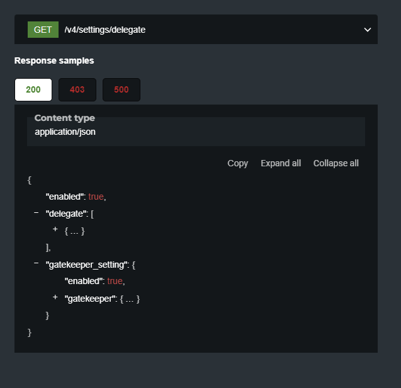This screenshot has height=388, width=401.
Task: Collapse "gatekeeper_setting" object with minus icon
Action: pyautogui.click(x=37, y=263)
